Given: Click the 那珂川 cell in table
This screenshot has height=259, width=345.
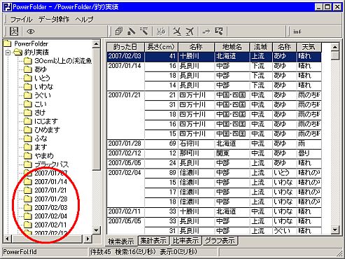Looking at the screenshot, I should (x=196, y=153).
